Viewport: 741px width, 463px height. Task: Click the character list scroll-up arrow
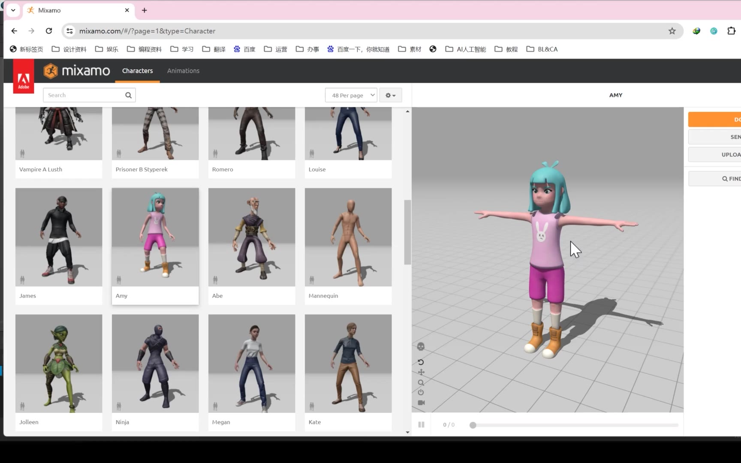[x=407, y=111]
